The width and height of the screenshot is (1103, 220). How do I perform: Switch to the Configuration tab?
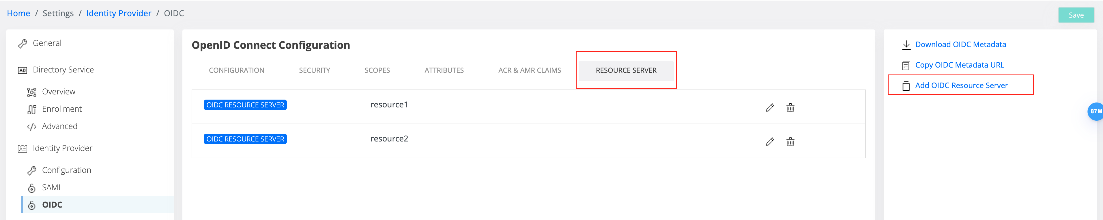(x=236, y=71)
